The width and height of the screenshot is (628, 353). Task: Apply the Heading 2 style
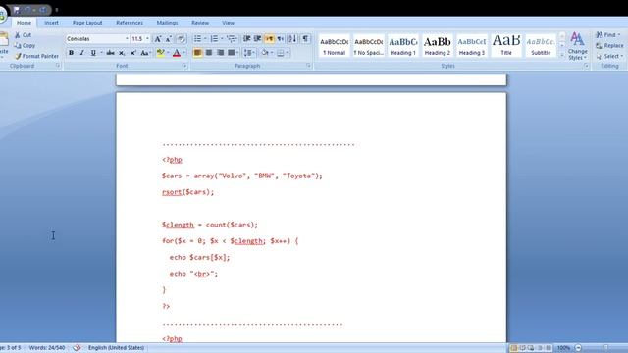click(x=438, y=46)
